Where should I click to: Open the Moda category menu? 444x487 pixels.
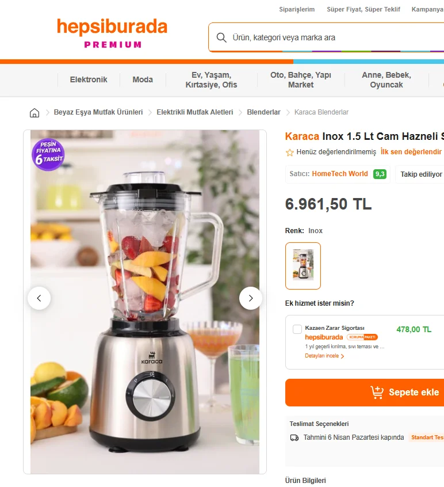point(143,80)
